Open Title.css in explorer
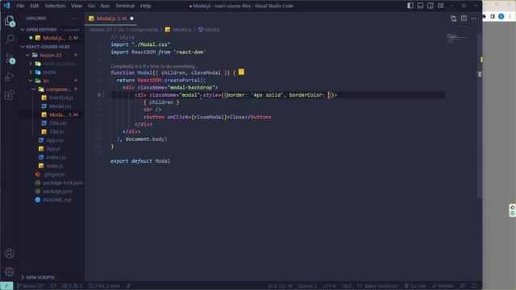This screenshot has width=516, height=290. [x=58, y=123]
